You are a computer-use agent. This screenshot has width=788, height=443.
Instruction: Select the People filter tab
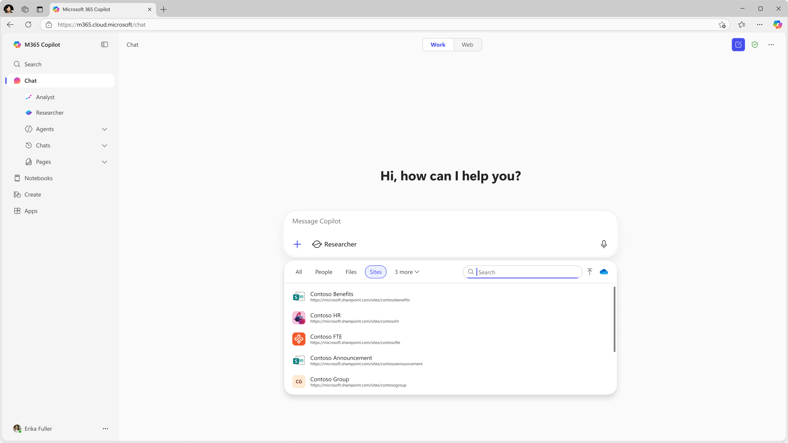[x=324, y=272]
